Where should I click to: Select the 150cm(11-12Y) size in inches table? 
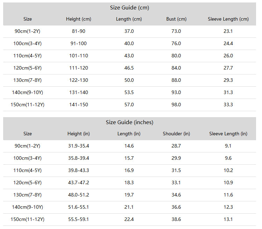coord(27,219)
